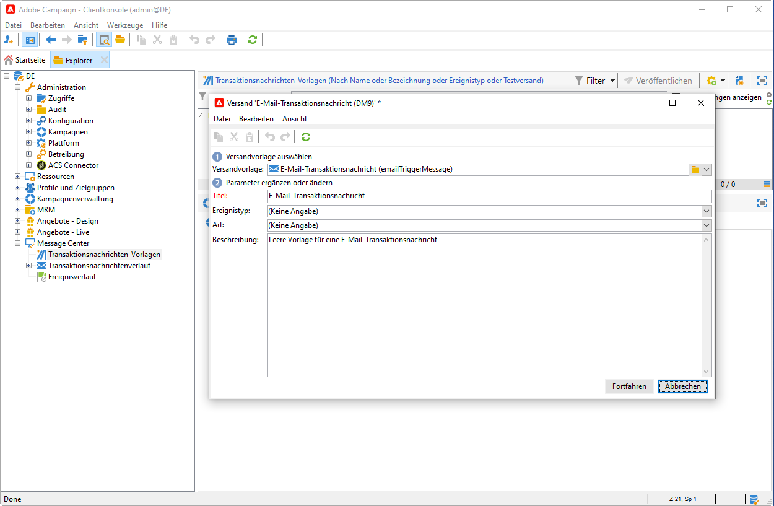The image size is (774, 506).
Task: Expand the Zugriffe tree node
Action: (29, 98)
